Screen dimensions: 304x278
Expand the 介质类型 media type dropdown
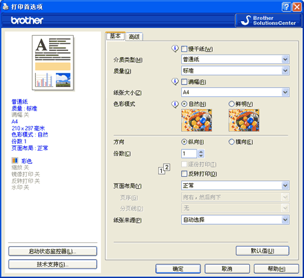tap(285, 59)
